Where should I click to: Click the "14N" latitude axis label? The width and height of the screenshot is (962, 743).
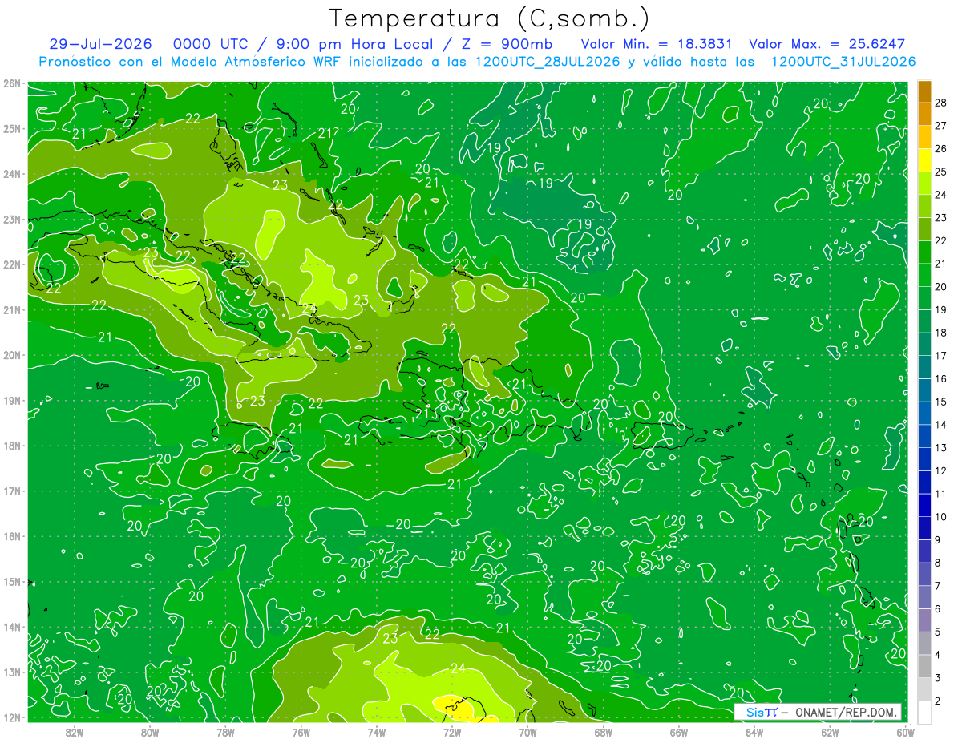[12, 627]
